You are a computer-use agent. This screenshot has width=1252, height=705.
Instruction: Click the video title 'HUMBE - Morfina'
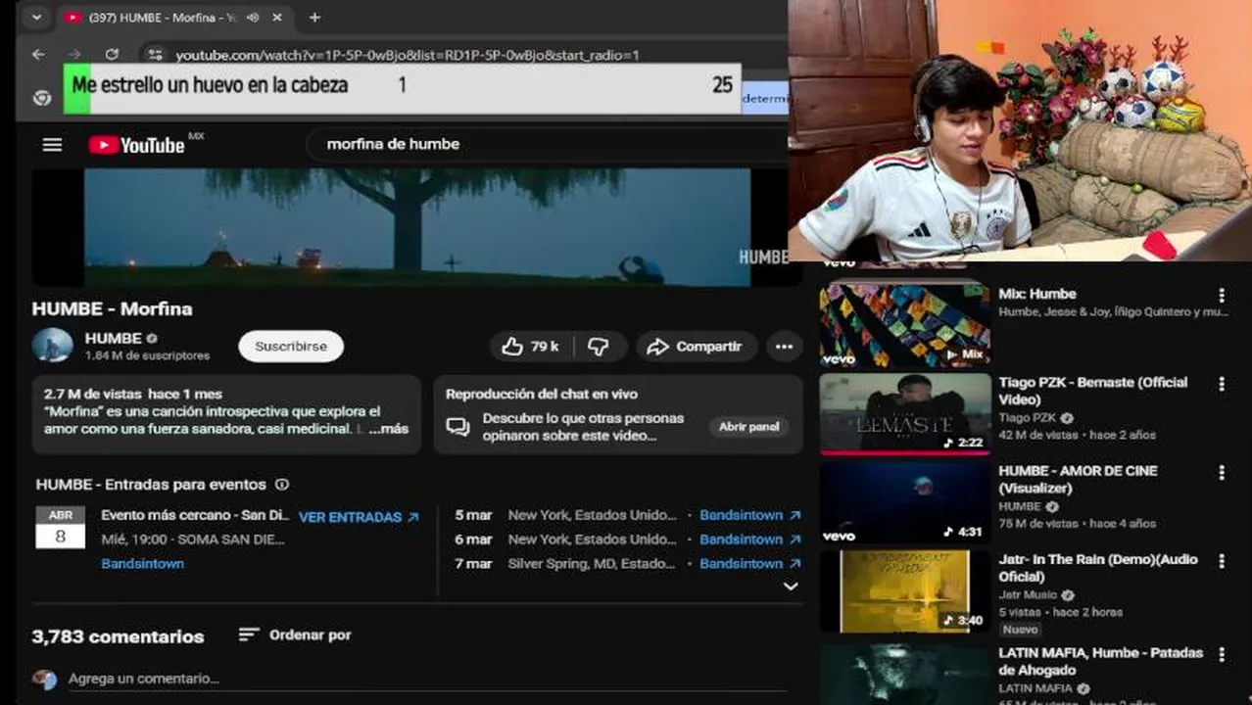coord(112,308)
